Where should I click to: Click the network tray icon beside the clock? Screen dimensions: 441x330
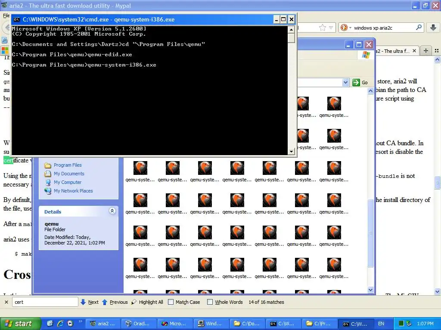[x=409, y=324]
